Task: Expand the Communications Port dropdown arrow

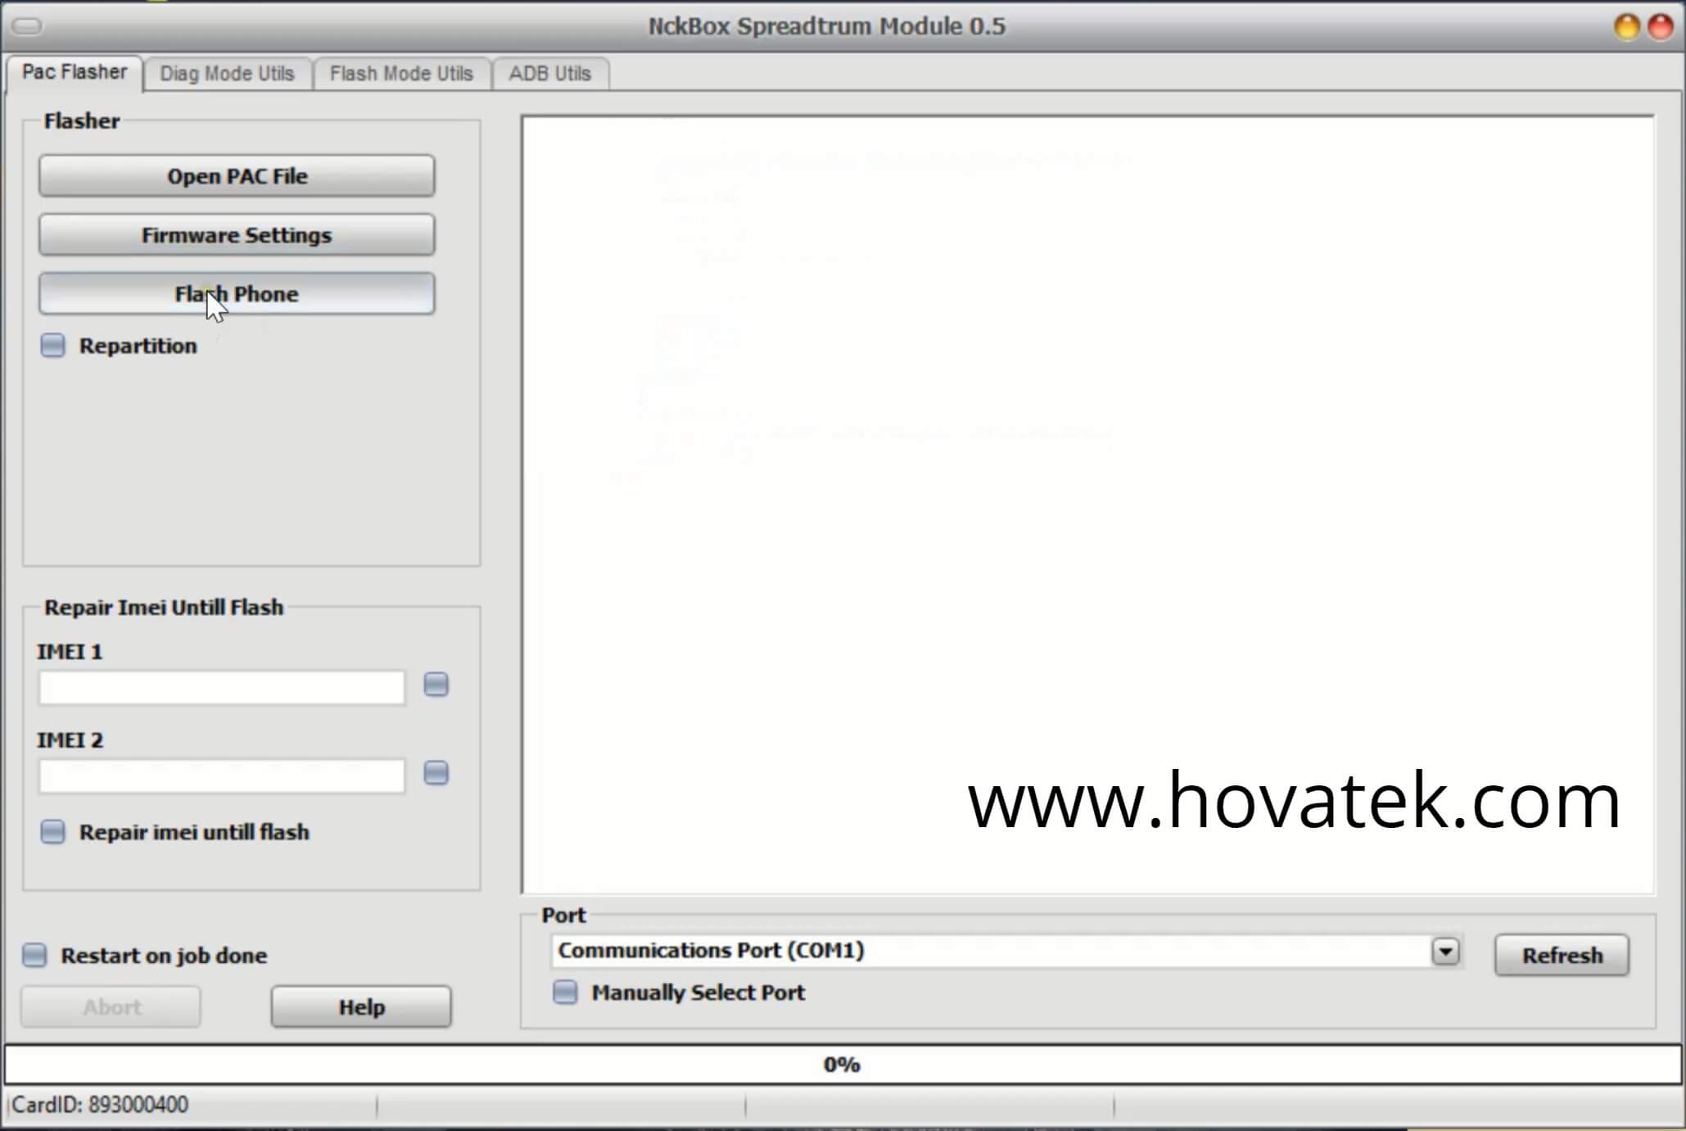Action: point(1445,952)
